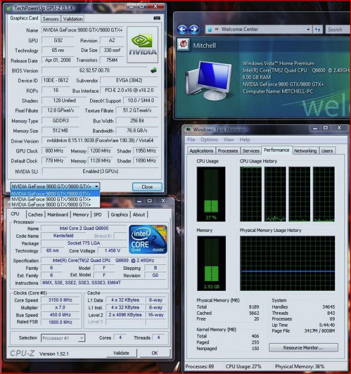The width and height of the screenshot is (351, 374).
Task: Open the Options menu in Task Manager
Action: click(x=209, y=140)
